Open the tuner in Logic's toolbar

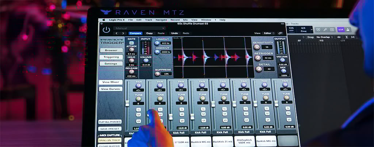[x=325, y=29]
